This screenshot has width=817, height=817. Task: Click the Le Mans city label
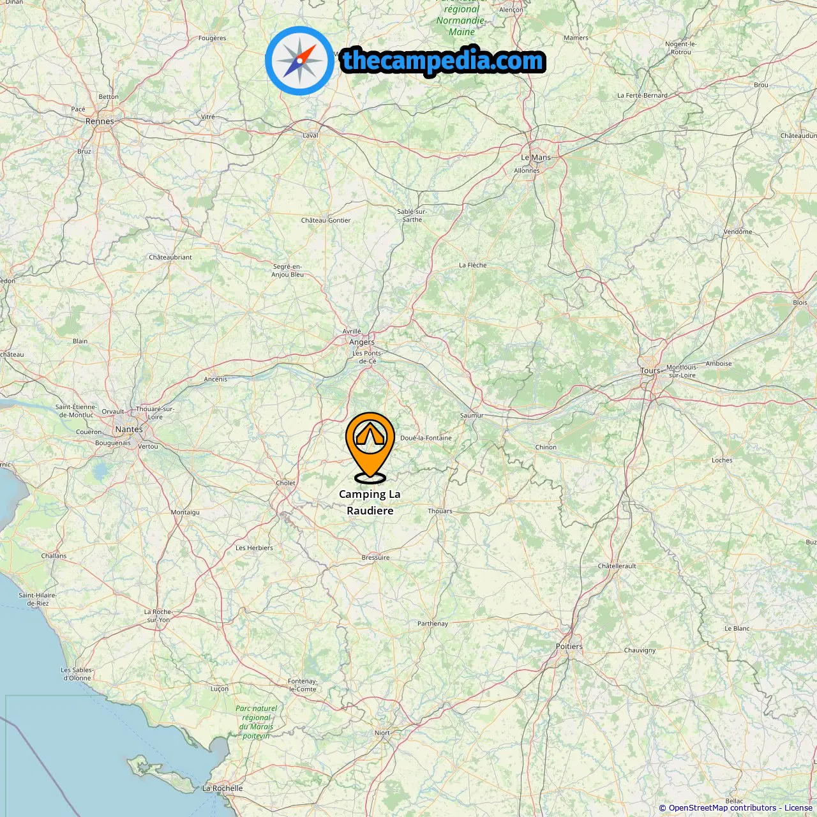536,158
